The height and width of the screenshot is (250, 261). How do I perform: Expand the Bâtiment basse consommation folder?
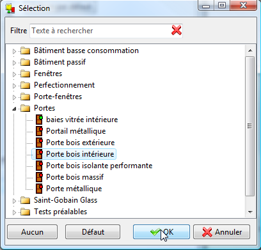pyautogui.click(x=14, y=51)
